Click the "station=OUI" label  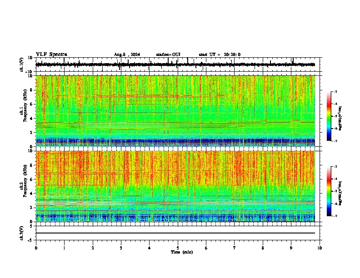coord(168,55)
